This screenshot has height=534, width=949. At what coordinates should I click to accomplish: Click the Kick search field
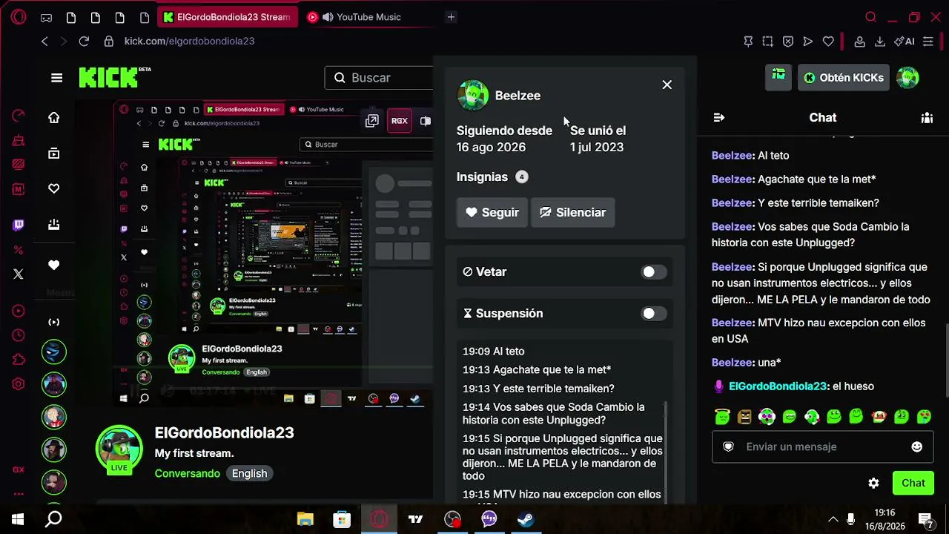point(379,78)
